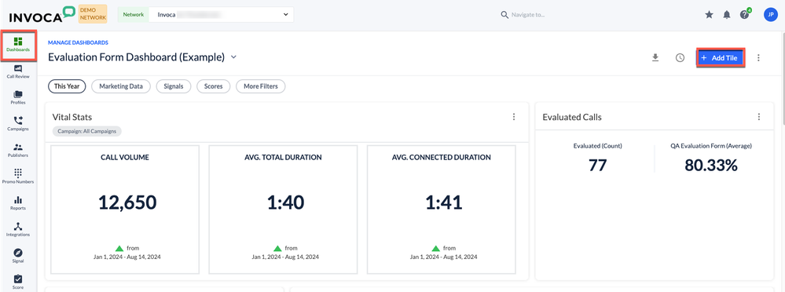Open Publishers in the sidebar
785x292 pixels.
(18, 150)
